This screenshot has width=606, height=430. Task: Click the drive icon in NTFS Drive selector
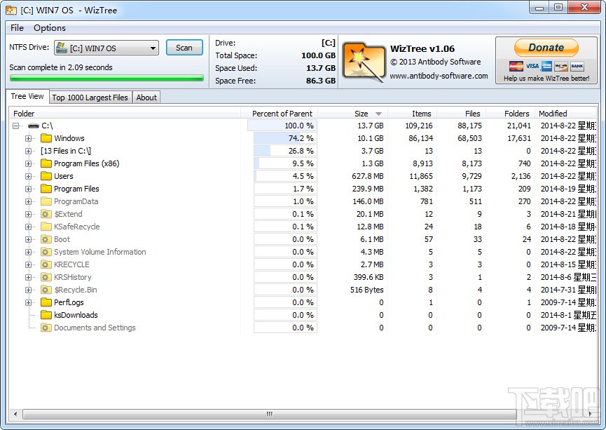click(62, 48)
